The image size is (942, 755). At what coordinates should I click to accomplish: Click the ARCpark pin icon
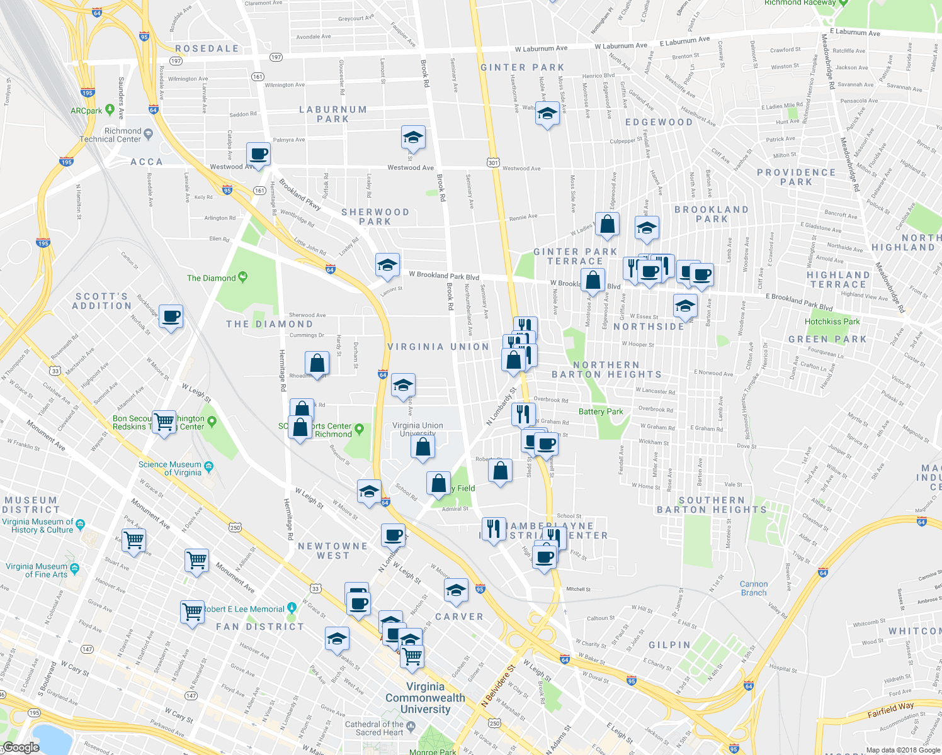coord(110,110)
